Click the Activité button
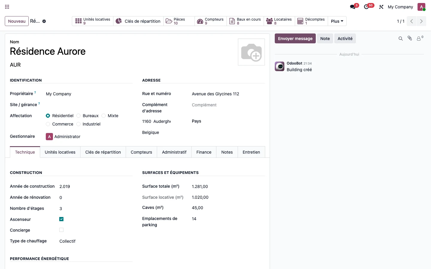Screen dimensions: 431x269 tap(345, 39)
